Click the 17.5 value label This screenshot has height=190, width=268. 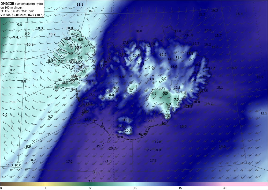coord(204,91)
